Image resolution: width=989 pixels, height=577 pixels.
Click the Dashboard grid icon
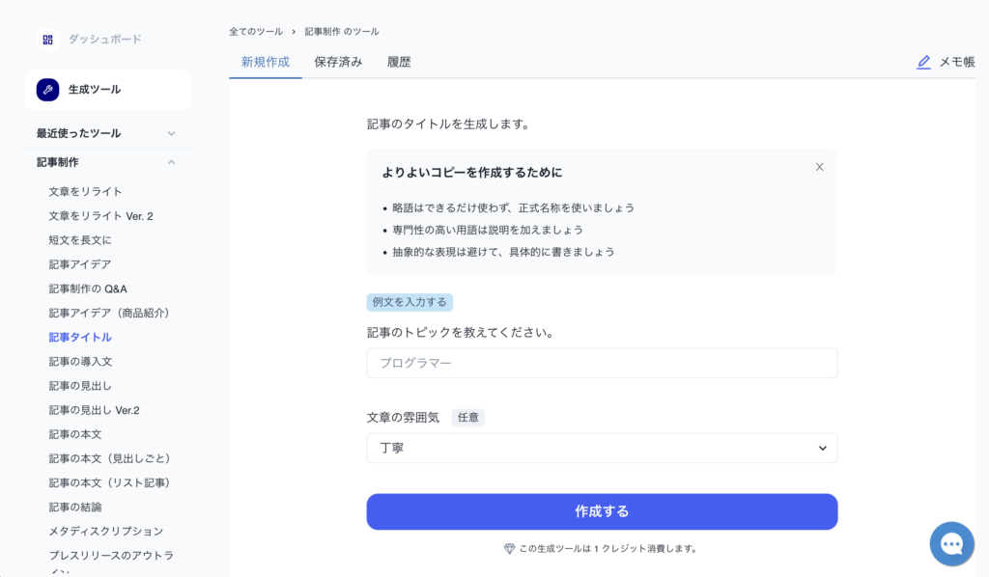(x=47, y=40)
